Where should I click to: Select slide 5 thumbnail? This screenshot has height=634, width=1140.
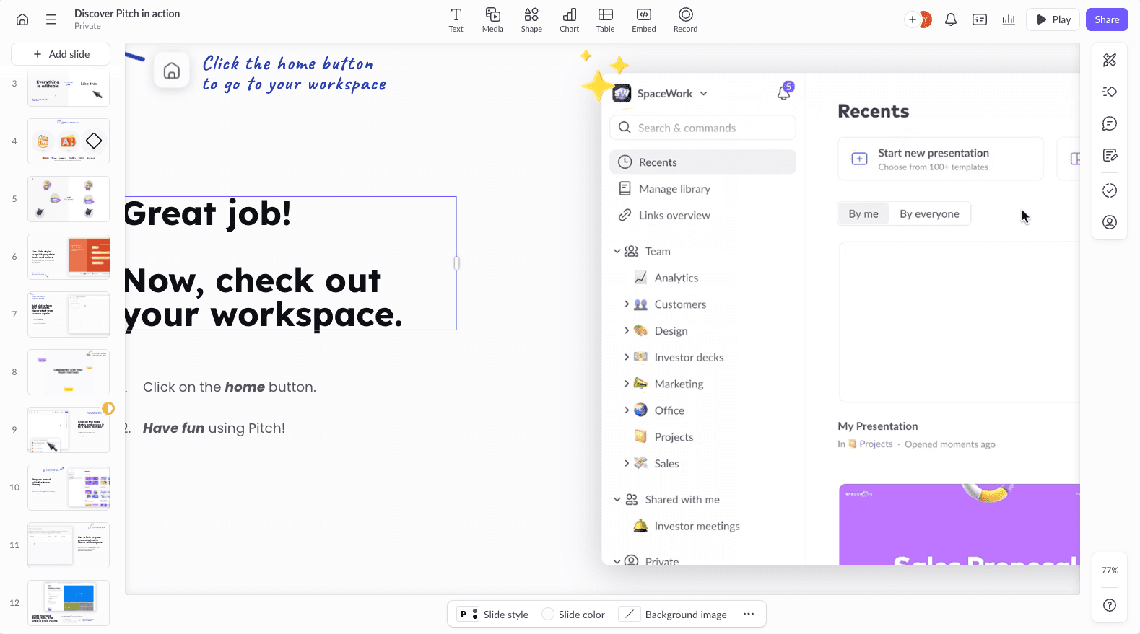pyautogui.click(x=69, y=199)
